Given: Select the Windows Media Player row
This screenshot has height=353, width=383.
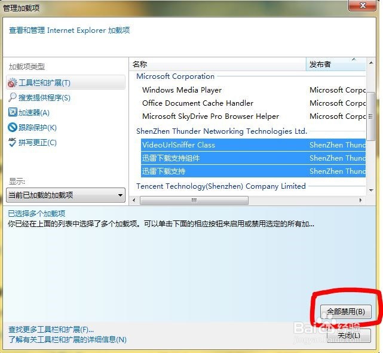Looking at the screenshot, I should [253, 90].
